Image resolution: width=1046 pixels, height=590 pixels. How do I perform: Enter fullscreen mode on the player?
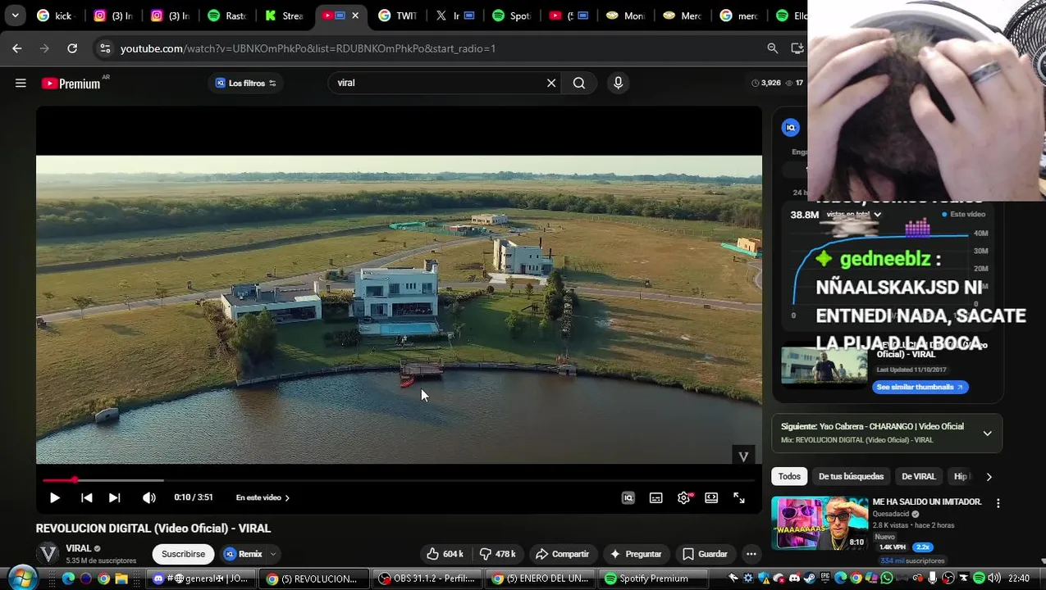coord(739,497)
